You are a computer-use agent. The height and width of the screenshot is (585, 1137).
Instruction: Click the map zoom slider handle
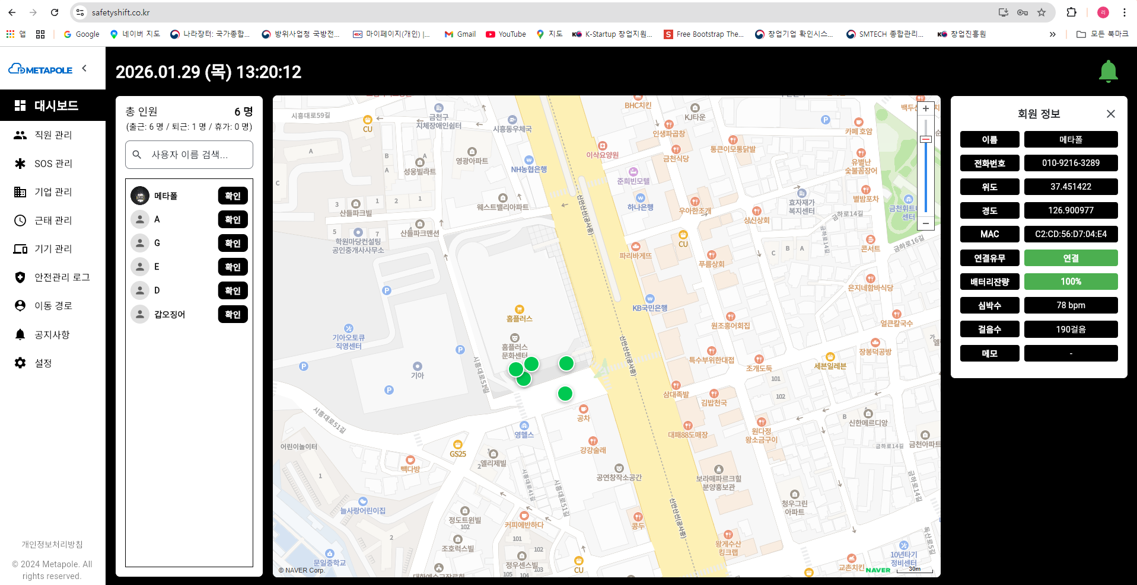tap(925, 139)
